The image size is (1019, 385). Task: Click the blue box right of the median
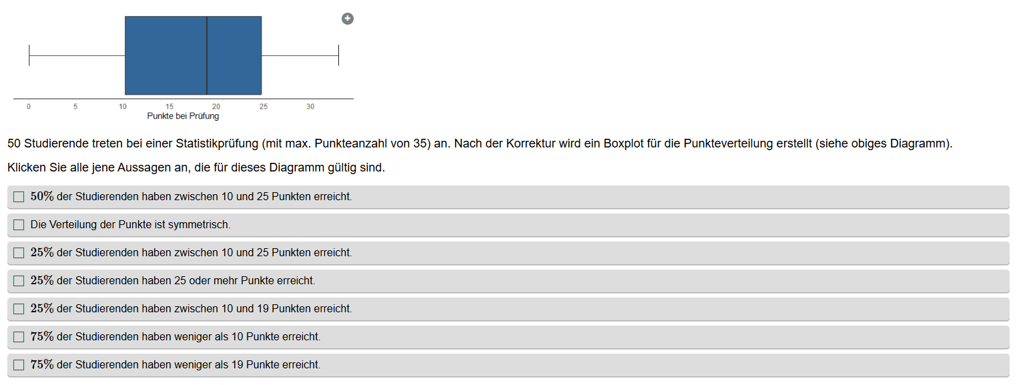[234, 55]
